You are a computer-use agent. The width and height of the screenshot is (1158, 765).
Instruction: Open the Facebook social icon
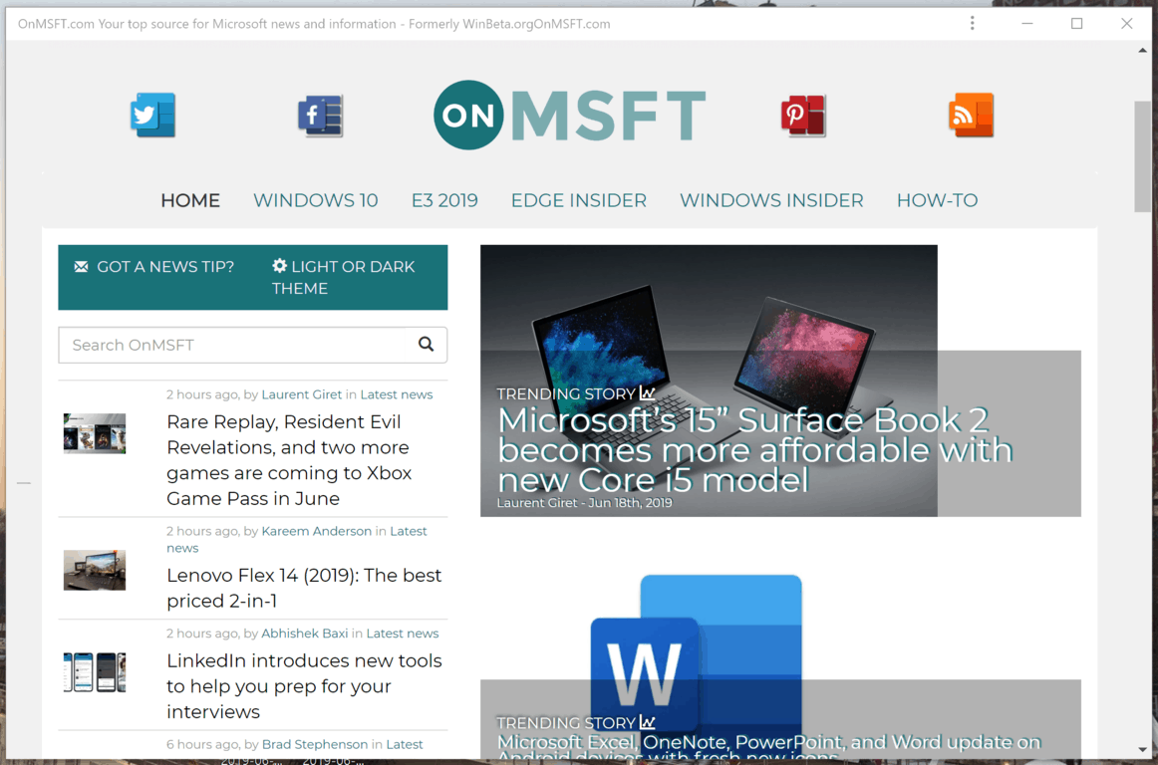click(x=321, y=116)
